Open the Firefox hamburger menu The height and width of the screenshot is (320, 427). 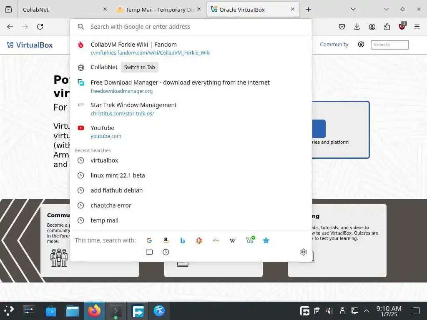(417, 27)
